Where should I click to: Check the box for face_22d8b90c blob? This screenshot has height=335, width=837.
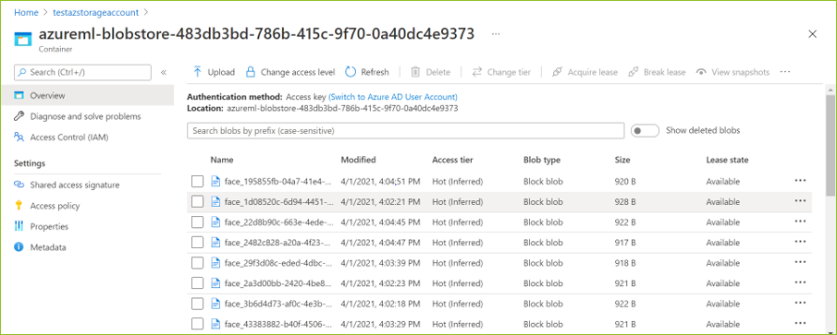coord(198,222)
